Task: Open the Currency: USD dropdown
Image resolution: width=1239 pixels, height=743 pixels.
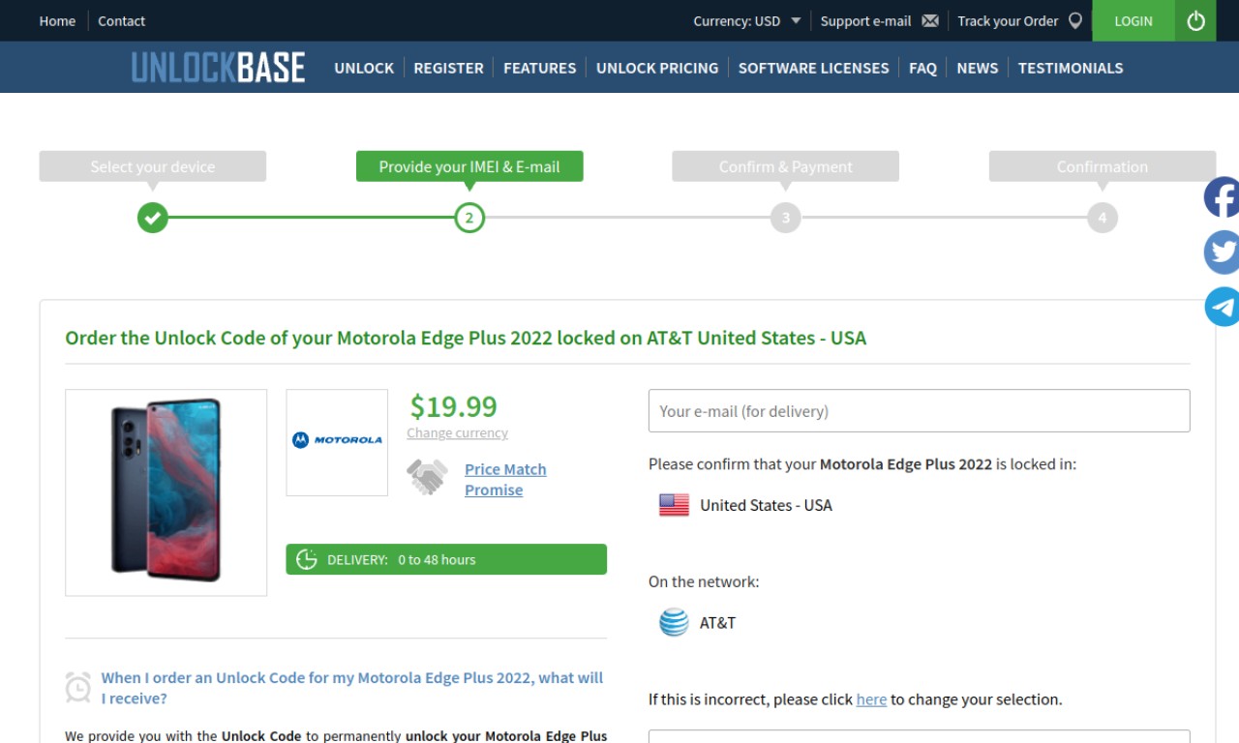Action: (746, 20)
